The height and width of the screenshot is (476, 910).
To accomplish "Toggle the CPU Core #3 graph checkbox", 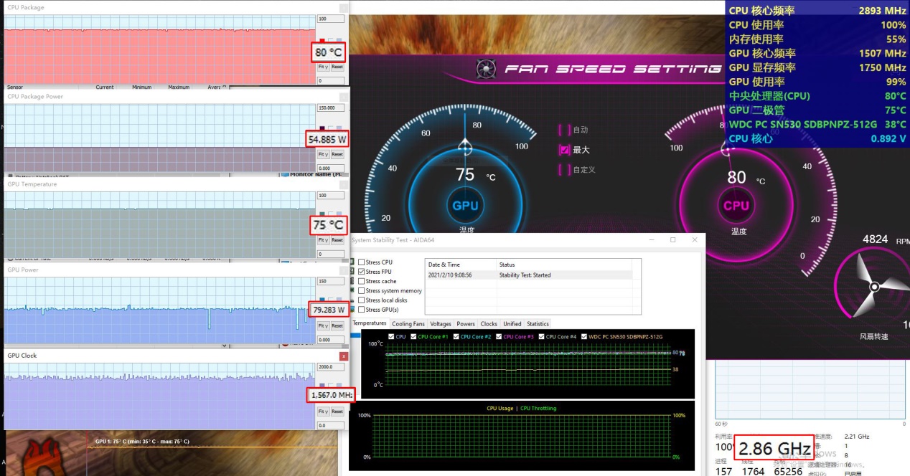I will (x=499, y=336).
